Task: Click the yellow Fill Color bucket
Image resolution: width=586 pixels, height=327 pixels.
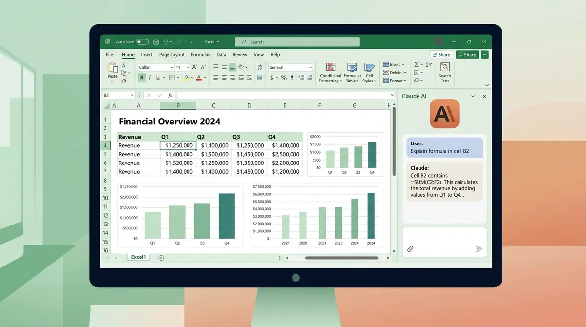Action: tap(187, 77)
